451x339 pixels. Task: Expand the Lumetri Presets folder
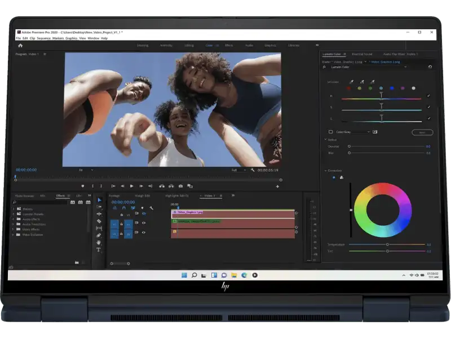point(13,214)
